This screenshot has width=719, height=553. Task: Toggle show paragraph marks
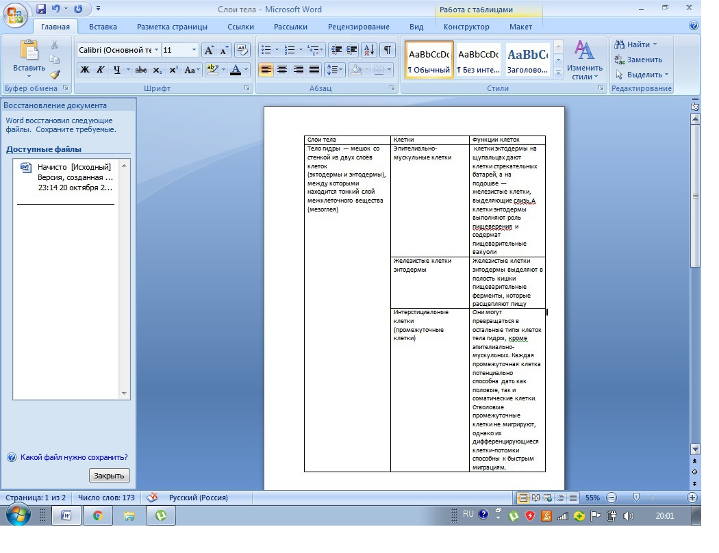388,50
